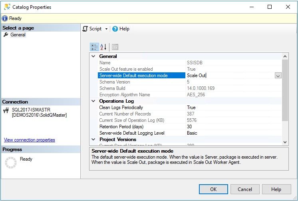
Task: Click the Script icon in toolbar
Action: [85, 29]
